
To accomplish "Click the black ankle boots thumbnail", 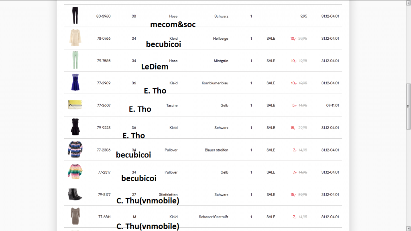I will click(x=75, y=194).
